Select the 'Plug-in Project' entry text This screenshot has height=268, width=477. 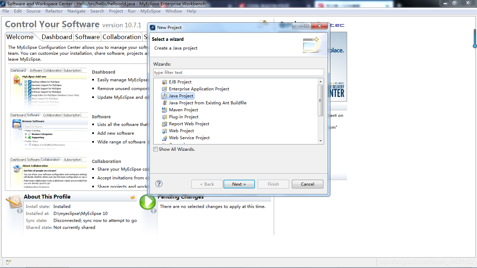point(184,117)
